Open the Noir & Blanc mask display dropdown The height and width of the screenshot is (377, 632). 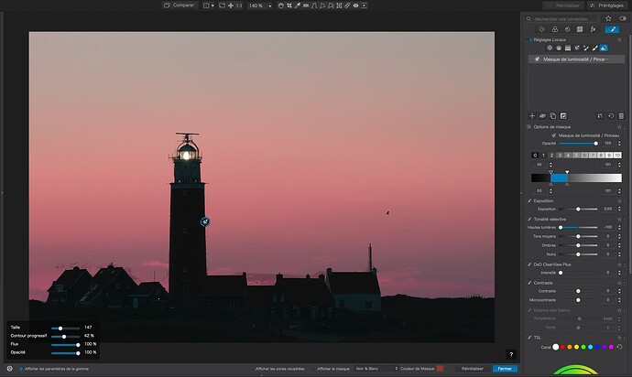click(377, 369)
